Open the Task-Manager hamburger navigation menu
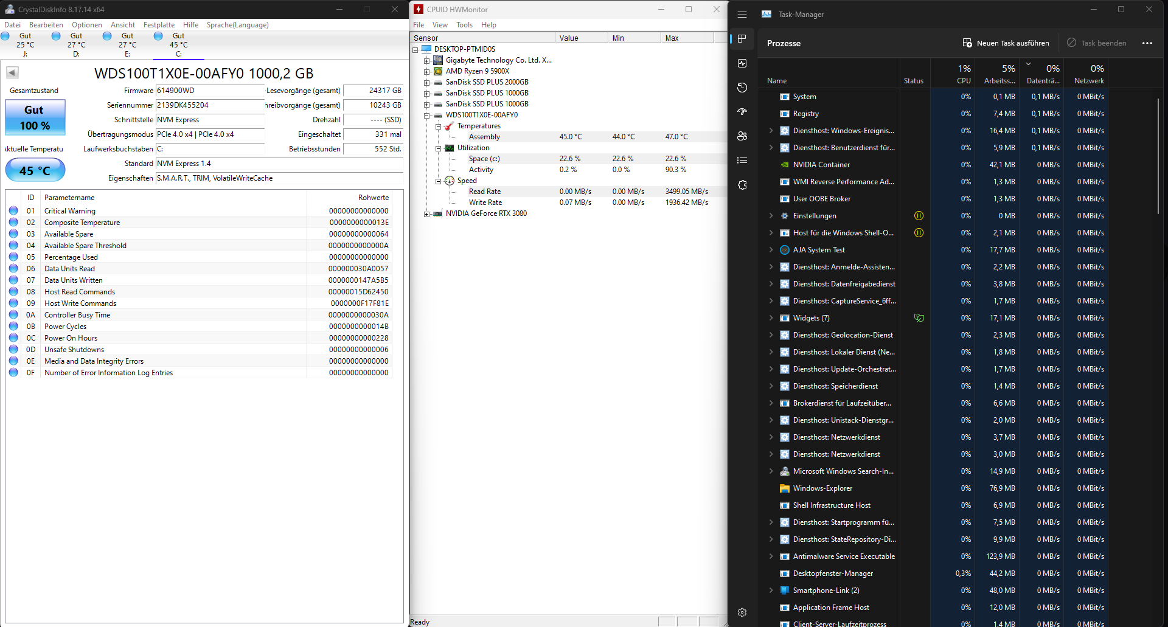The width and height of the screenshot is (1168, 627). pos(742,15)
